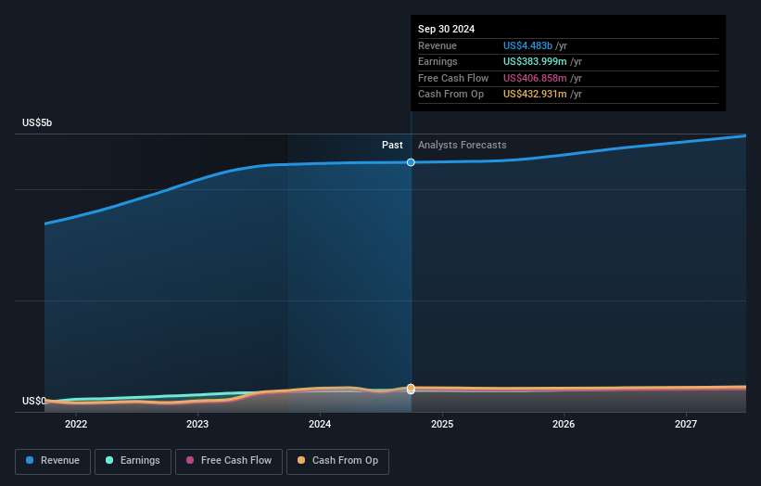Click the Past label on the chart
The height and width of the screenshot is (486, 761).
pos(392,145)
